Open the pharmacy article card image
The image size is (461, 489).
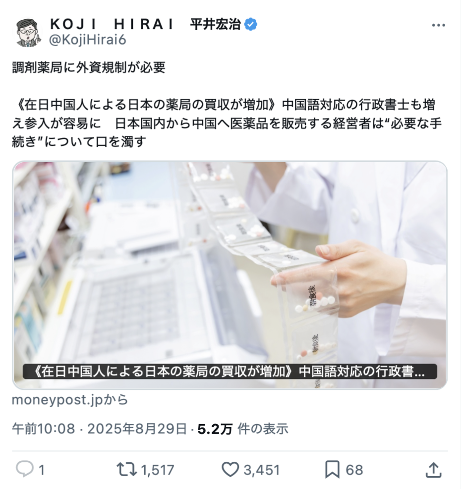[230, 275]
